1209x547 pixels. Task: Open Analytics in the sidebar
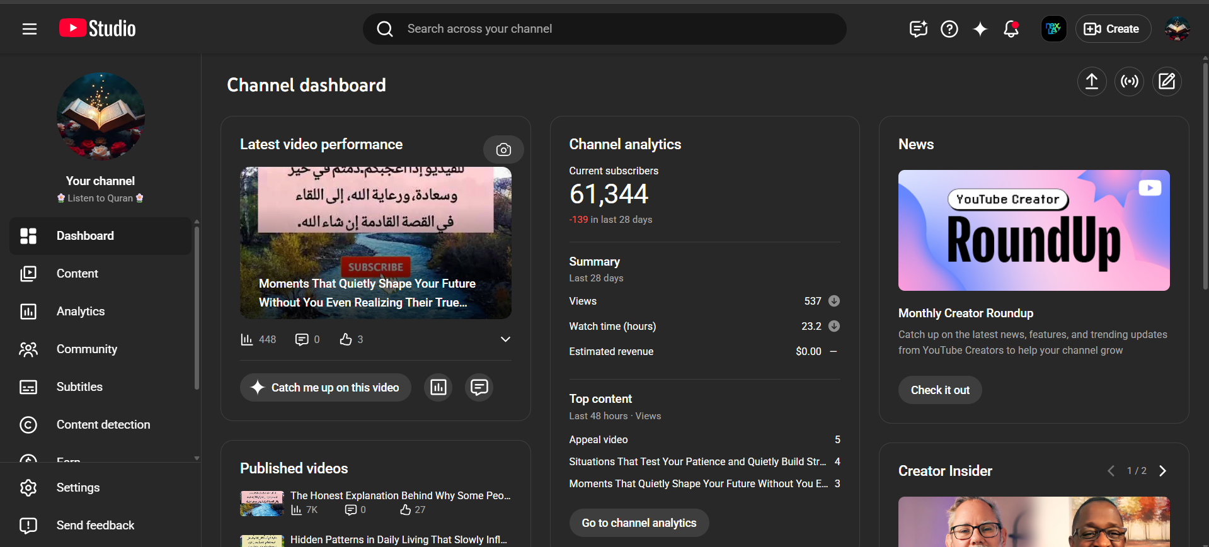(100, 312)
